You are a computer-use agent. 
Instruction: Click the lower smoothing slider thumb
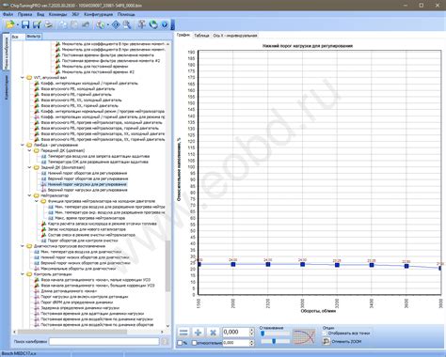tap(274, 341)
